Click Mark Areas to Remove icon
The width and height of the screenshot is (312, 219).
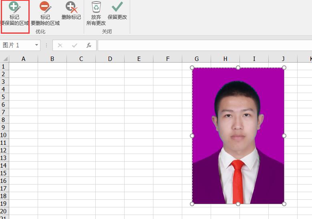tap(45, 8)
